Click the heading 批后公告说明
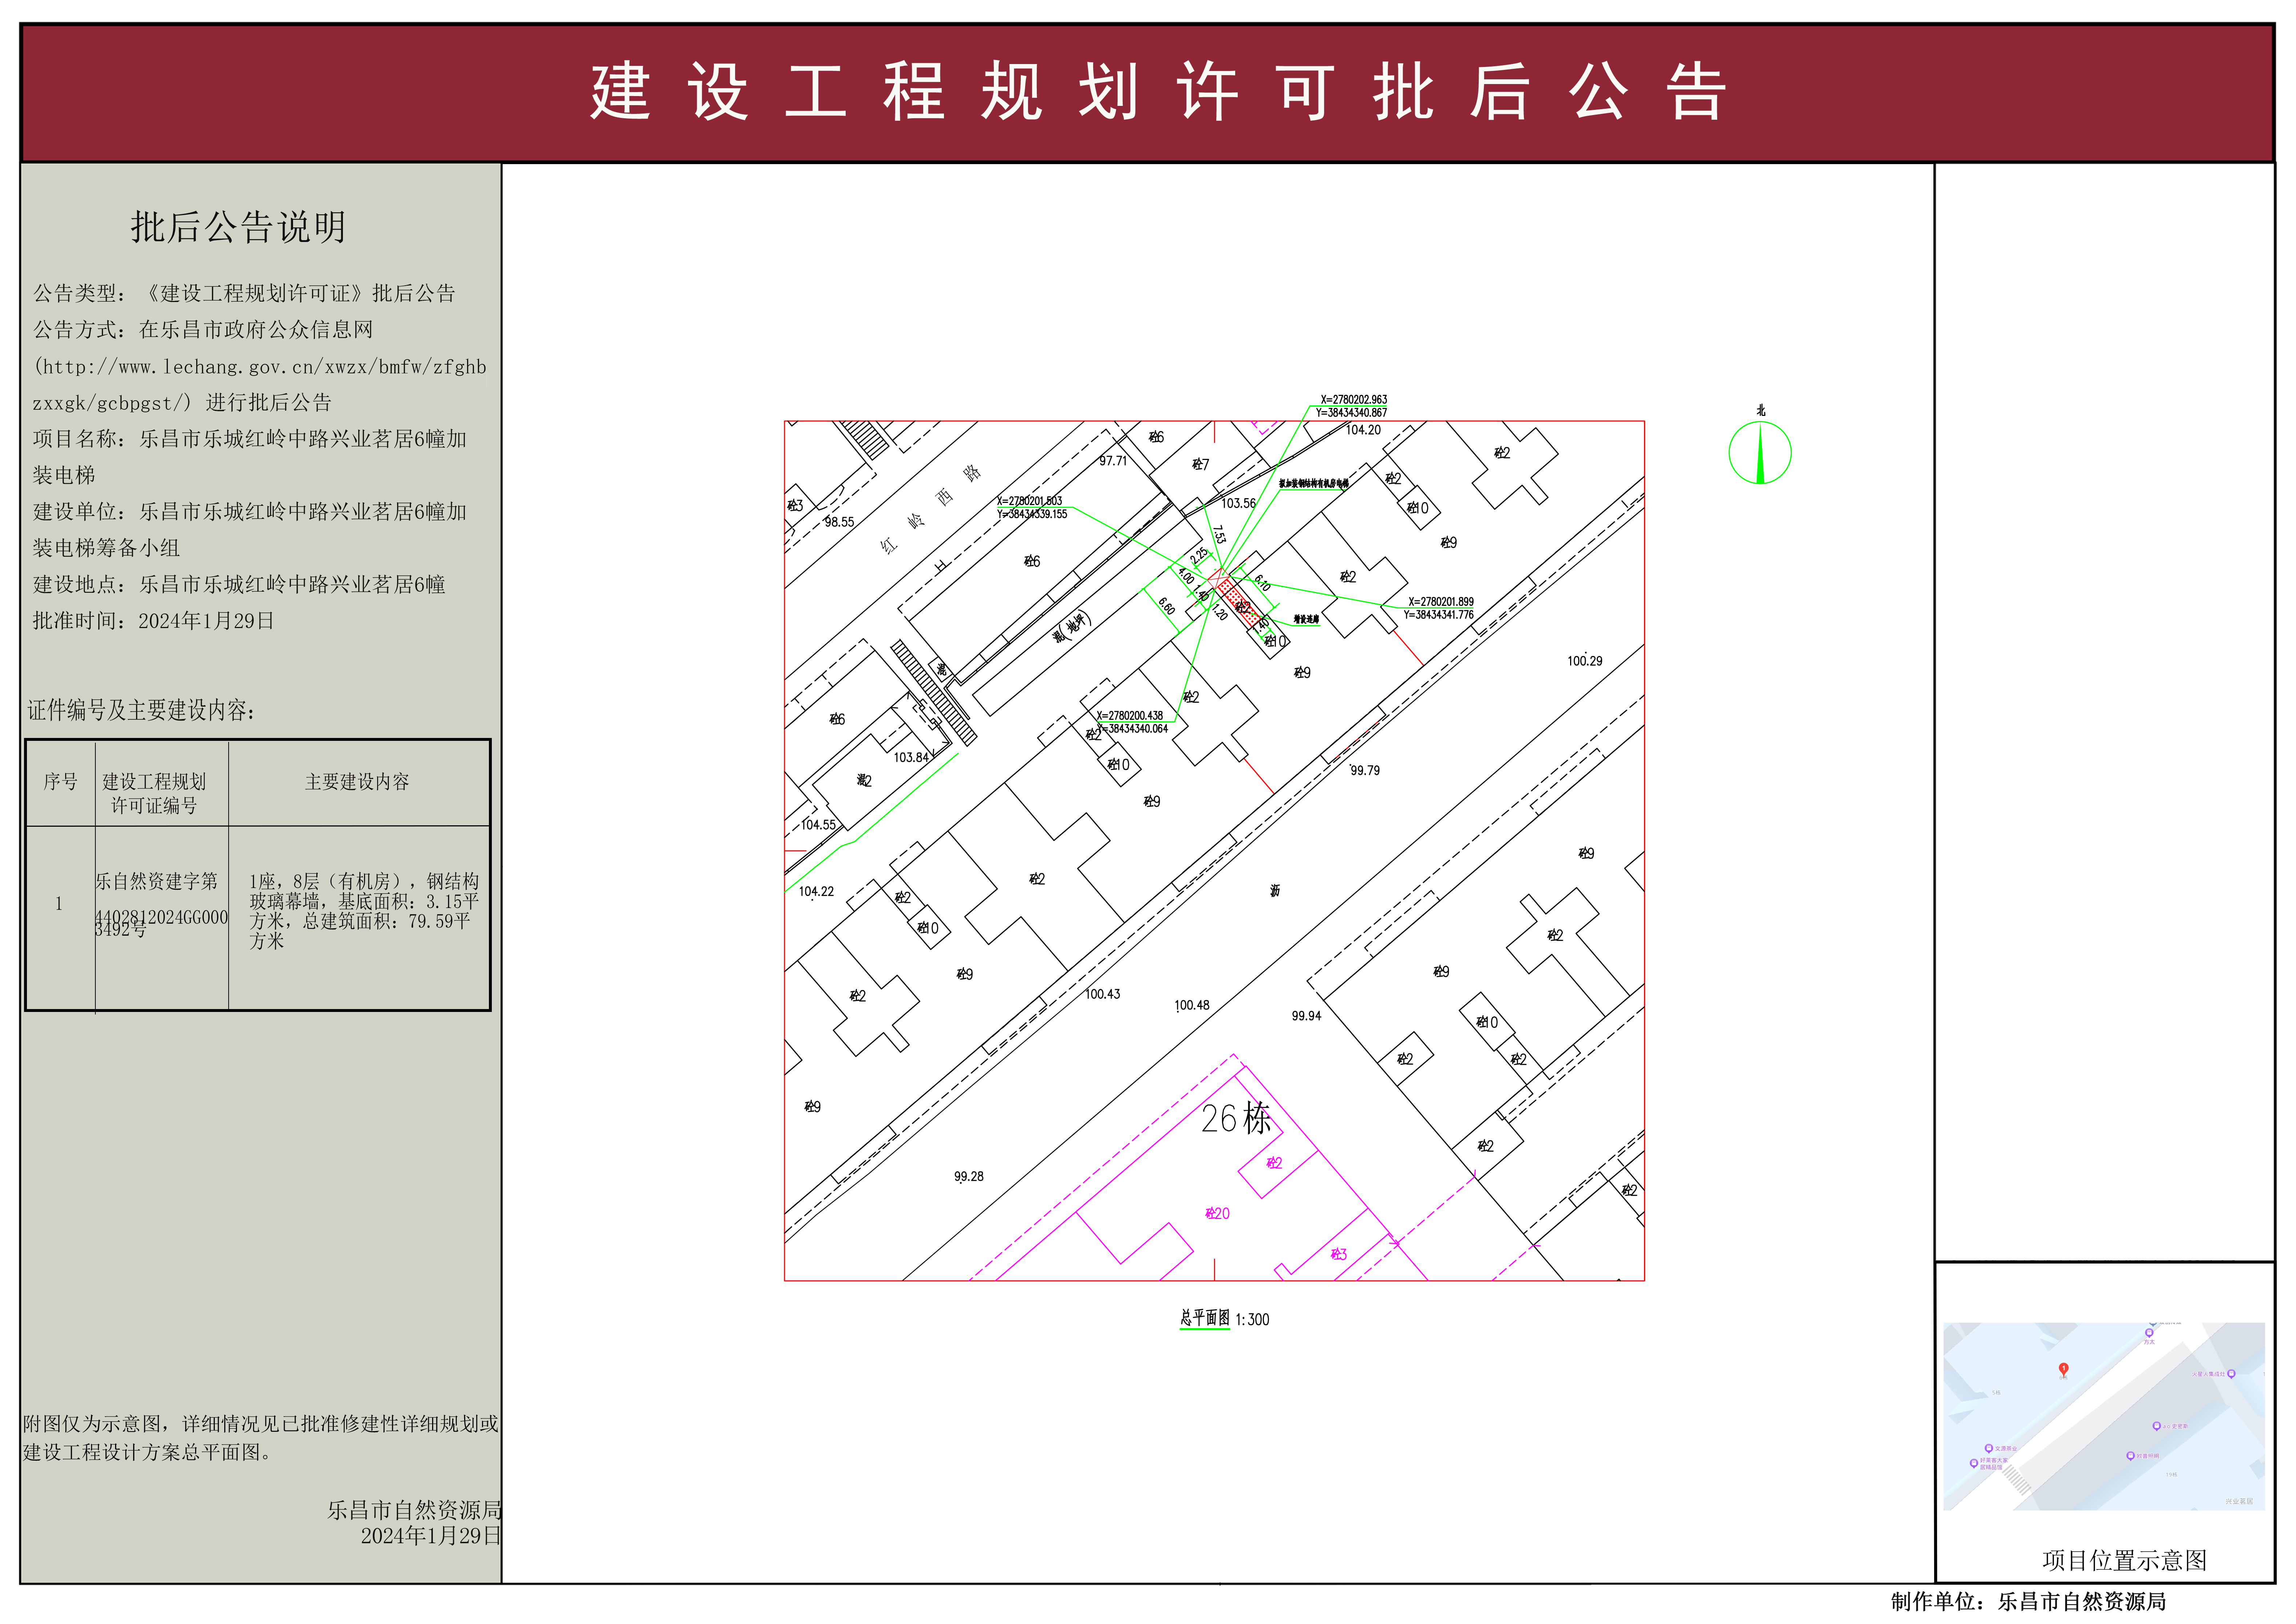The height and width of the screenshot is (1624, 2296). pos(238,227)
